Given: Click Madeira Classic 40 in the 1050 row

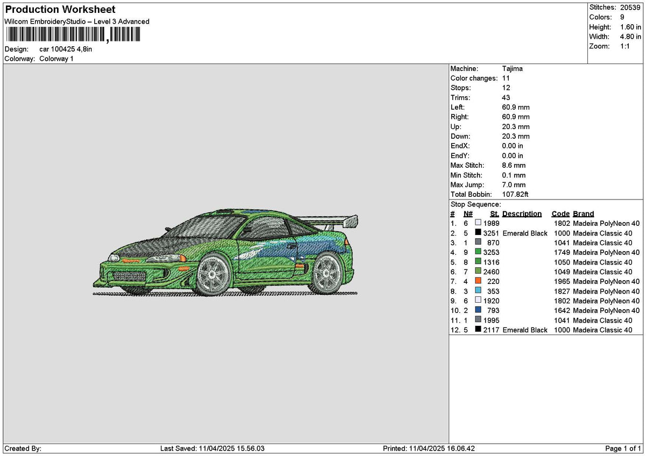Looking at the screenshot, I should [602, 262].
